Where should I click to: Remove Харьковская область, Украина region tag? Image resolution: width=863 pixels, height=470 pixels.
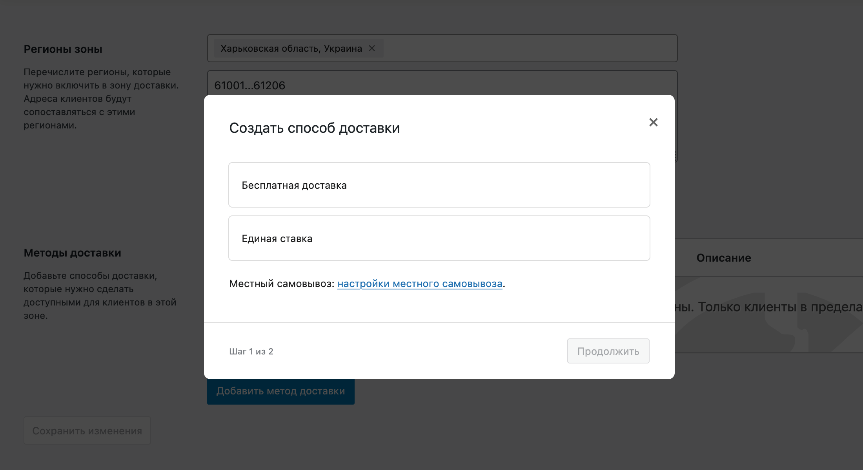click(x=372, y=48)
